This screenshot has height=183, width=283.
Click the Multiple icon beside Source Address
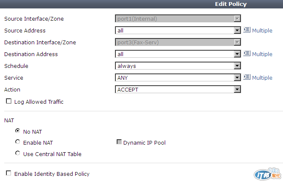247,30
